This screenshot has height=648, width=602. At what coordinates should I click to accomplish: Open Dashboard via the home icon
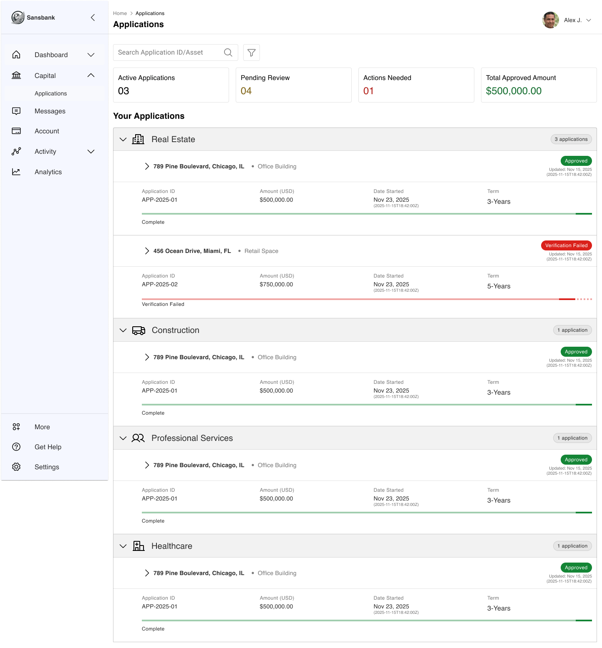tap(16, 55)
